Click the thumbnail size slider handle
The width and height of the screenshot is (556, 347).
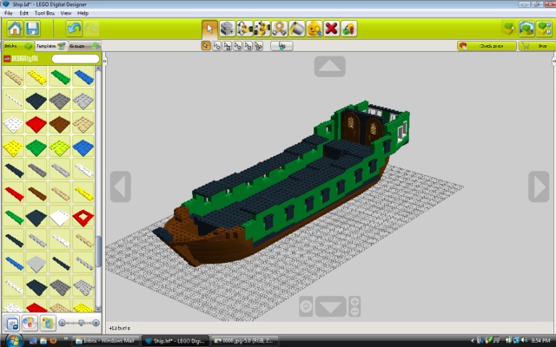[81, 323]
